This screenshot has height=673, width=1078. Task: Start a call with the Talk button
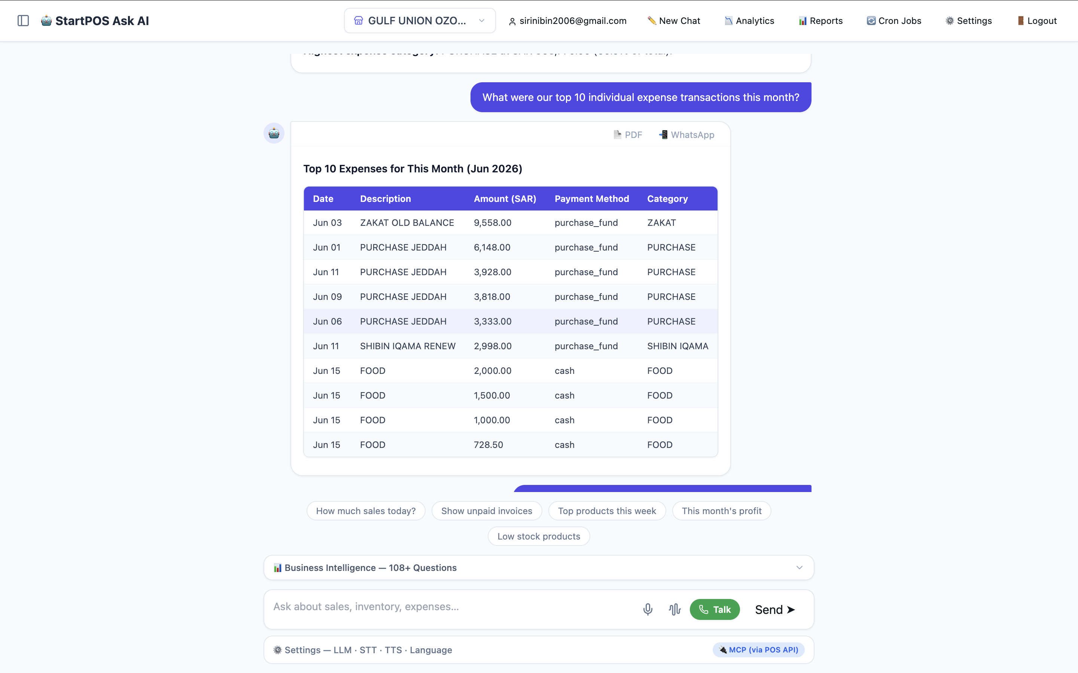tap(715, 609)
